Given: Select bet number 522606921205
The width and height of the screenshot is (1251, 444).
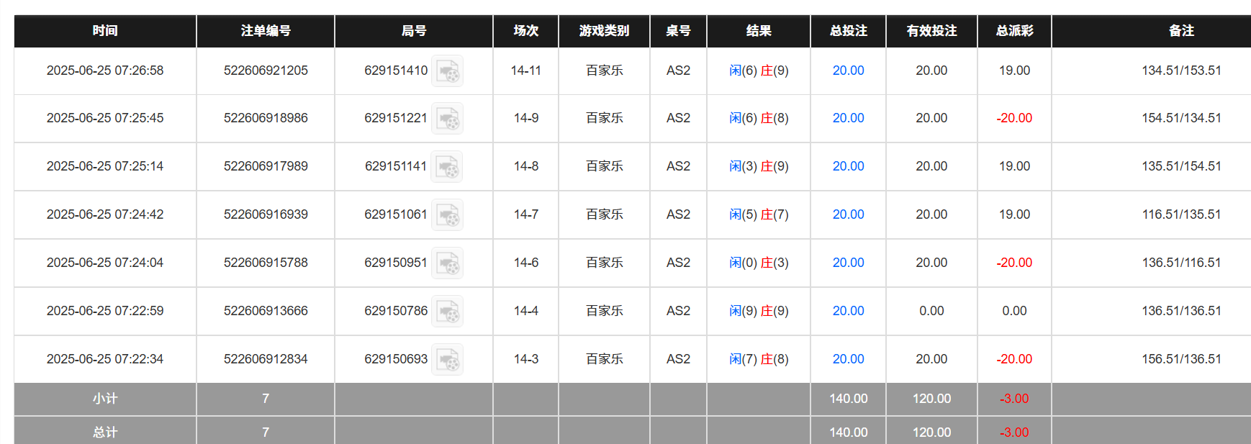Looking at the screenshot, I should (x=266, y=71).
